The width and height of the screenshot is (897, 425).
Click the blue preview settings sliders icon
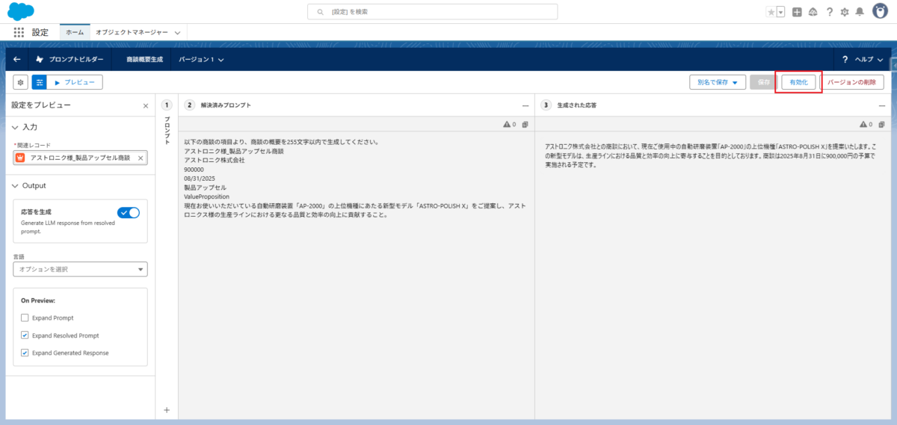point(39,82)
